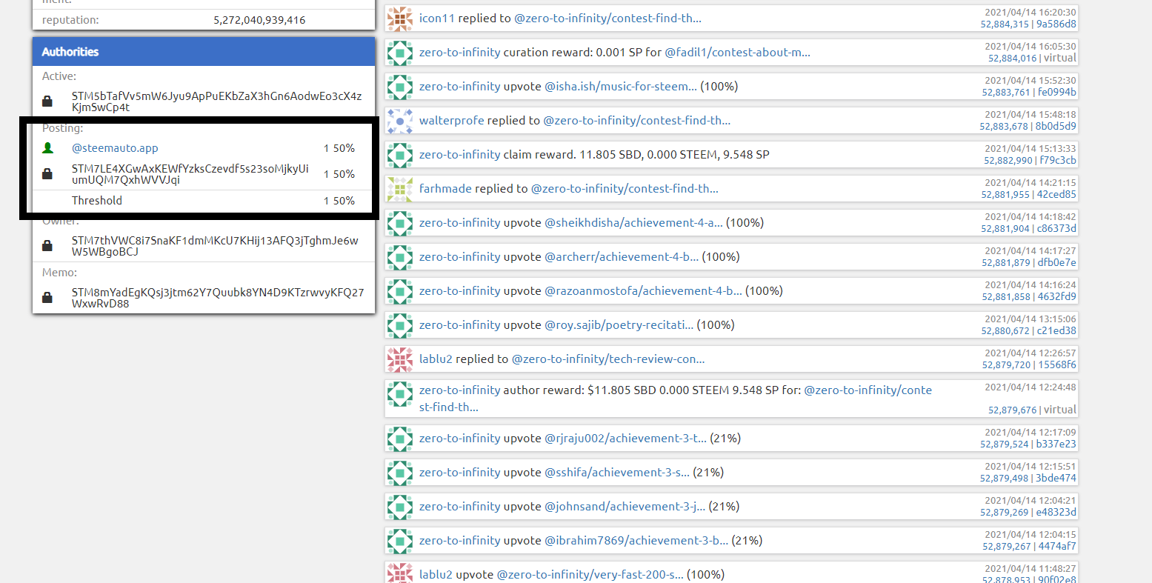1152x583 pixels.
Task: Click avatar beside the curation reward entry
Action: click(x=400, y=53)
